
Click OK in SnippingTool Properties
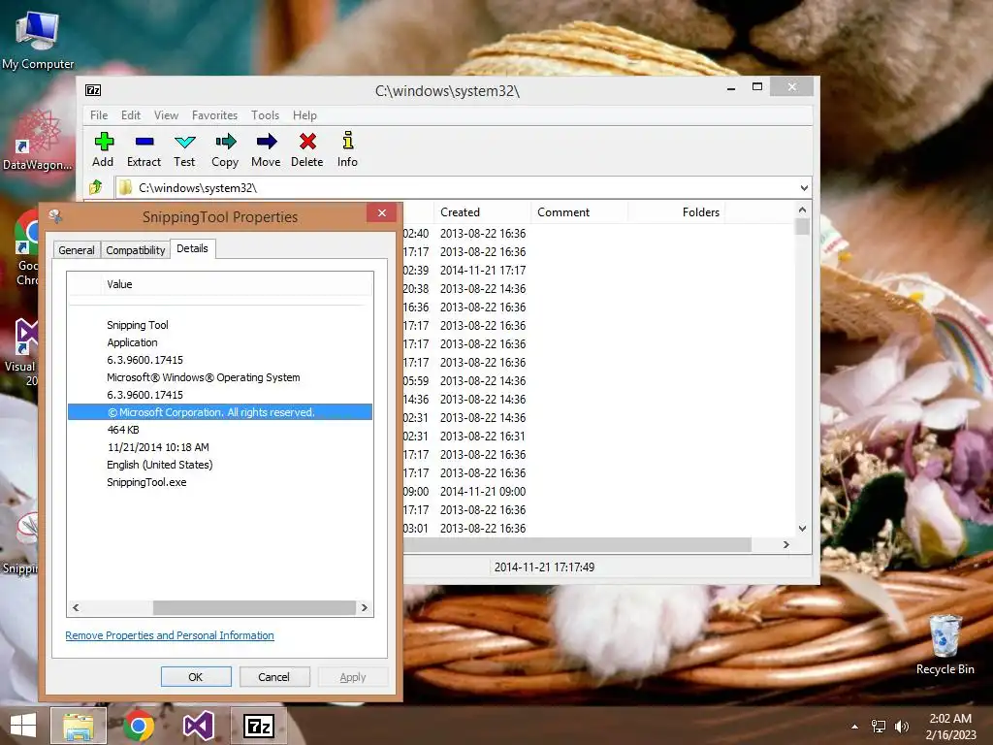pos(196,676)
